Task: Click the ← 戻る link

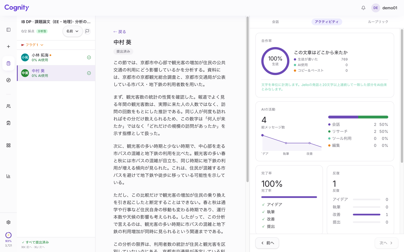Action: point(120,32)
